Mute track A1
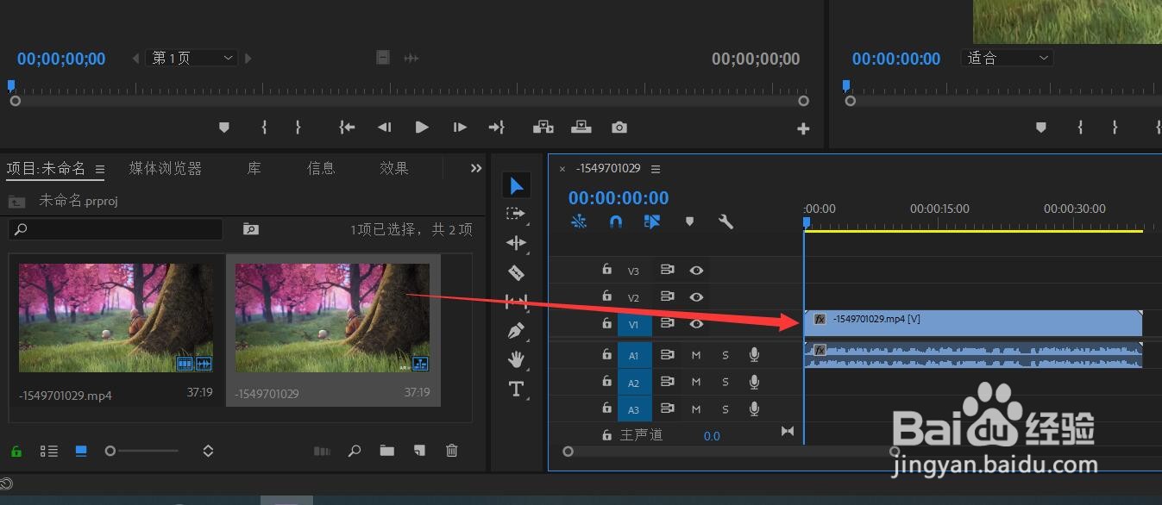This screenshot has width=1162, height=505. click(x=696, y=355)
